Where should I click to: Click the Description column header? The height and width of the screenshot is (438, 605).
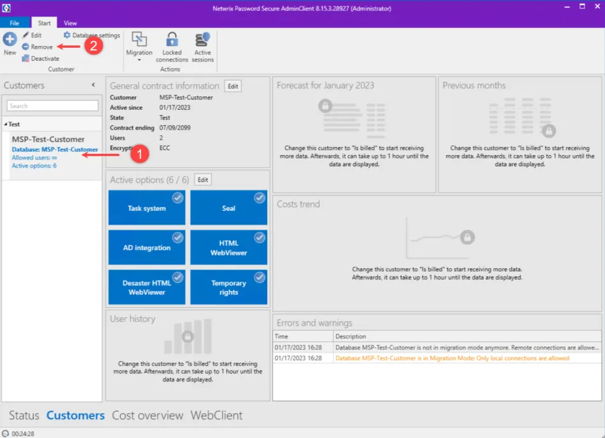point(467,336)
